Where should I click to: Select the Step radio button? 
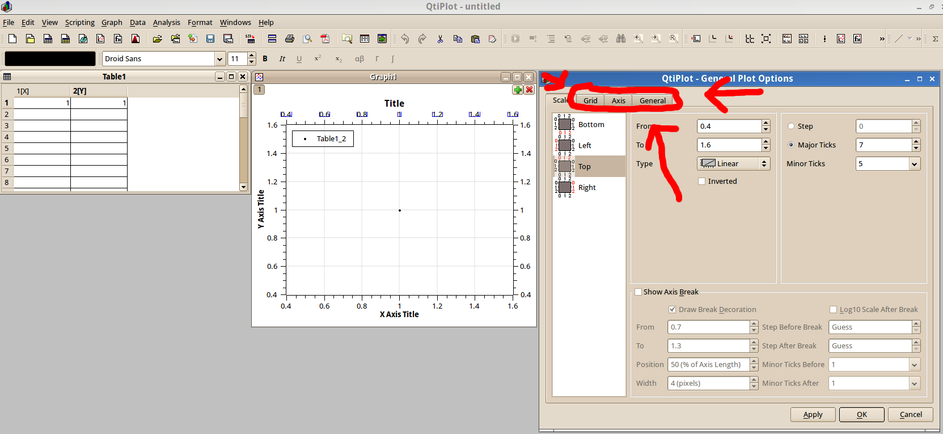point(791,127)
